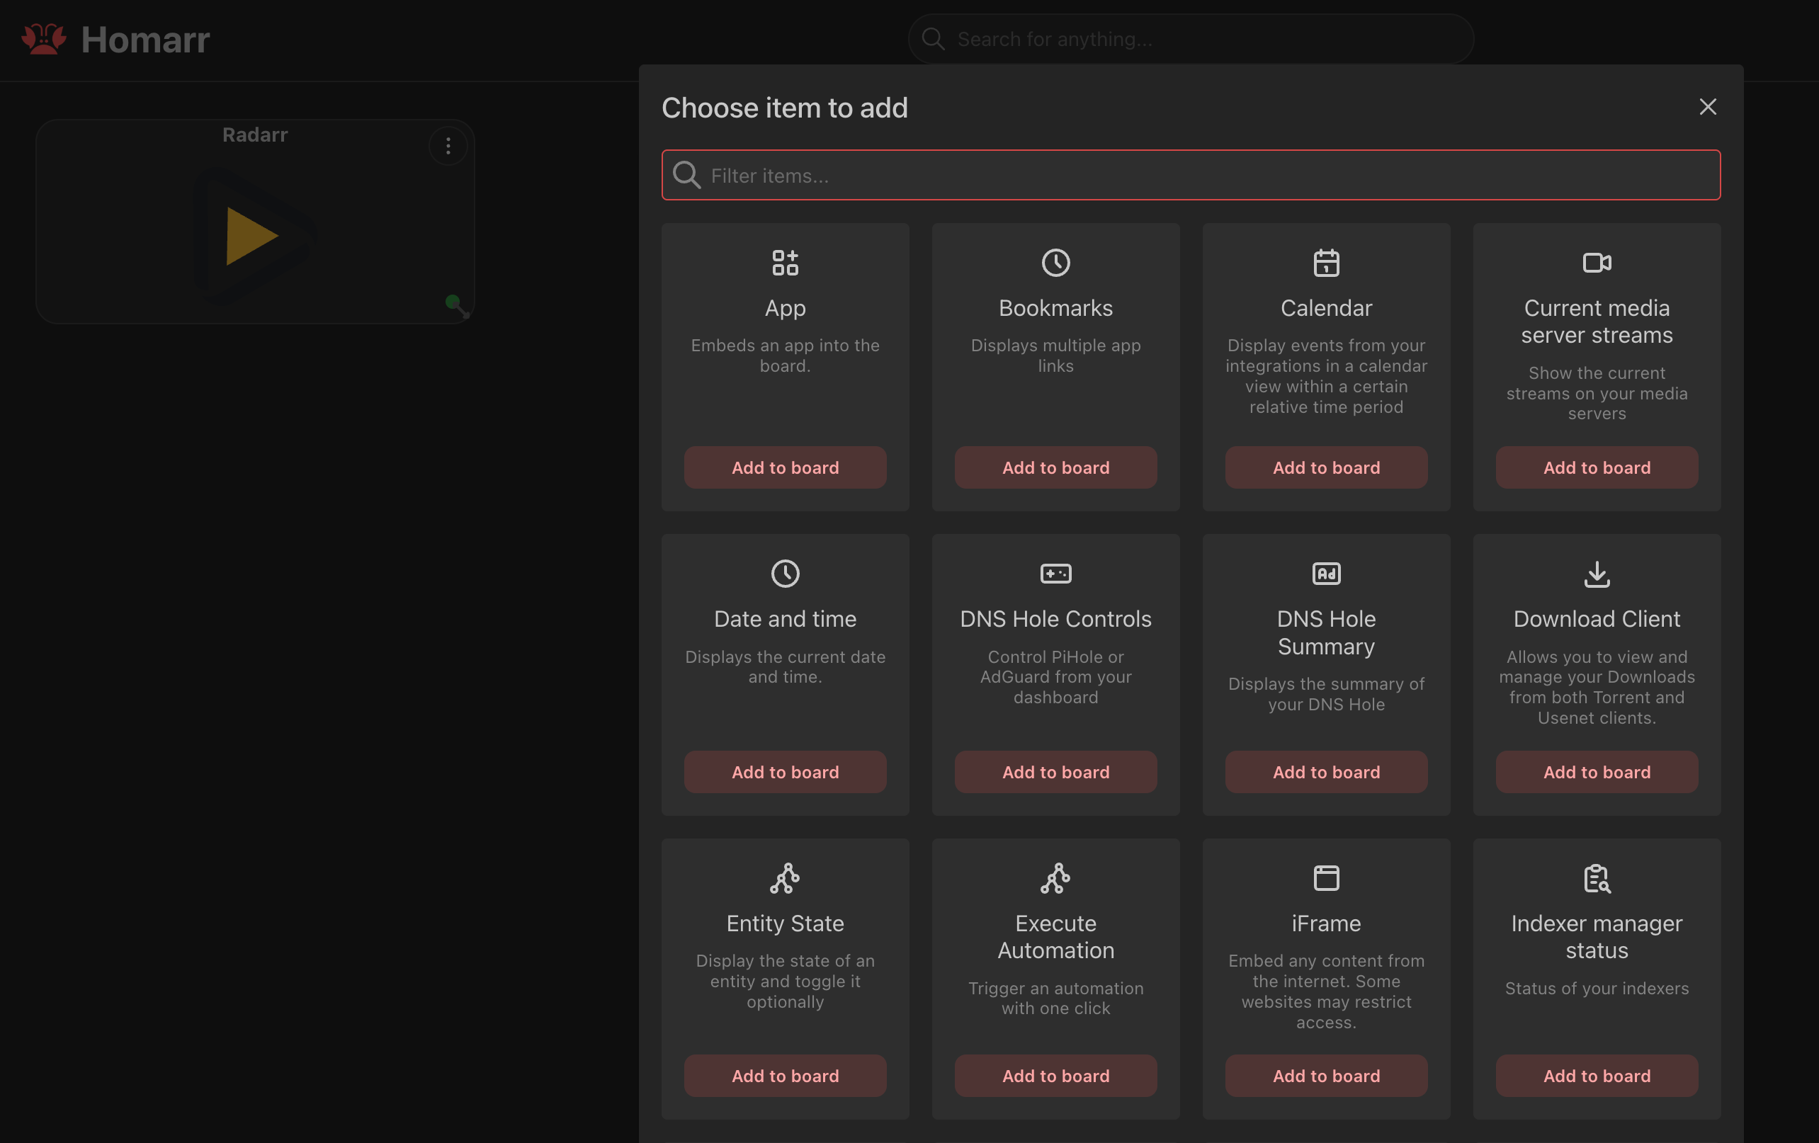
Task: Close the Choose item to add dialog
Action: pyautogui.click(x=1707, y=106)
